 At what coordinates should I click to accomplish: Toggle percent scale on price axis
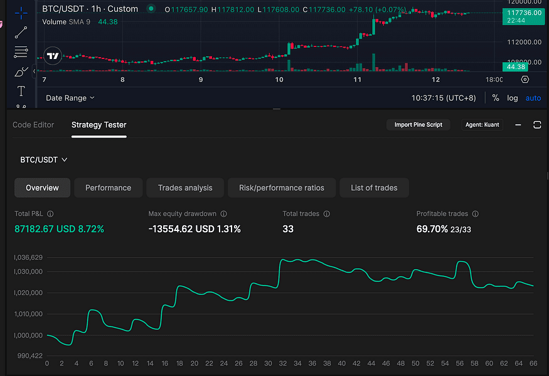pos(495,98)
